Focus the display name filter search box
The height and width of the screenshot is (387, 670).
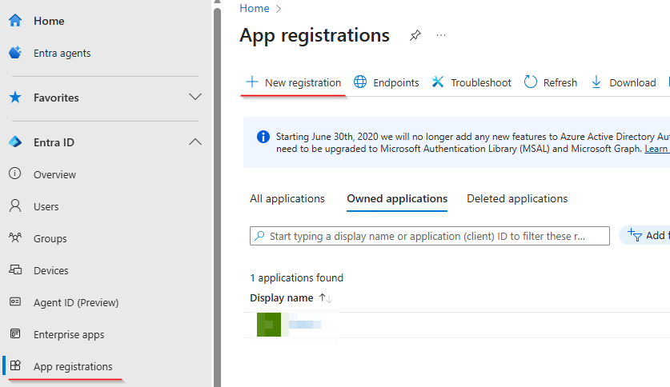(429, 236)
